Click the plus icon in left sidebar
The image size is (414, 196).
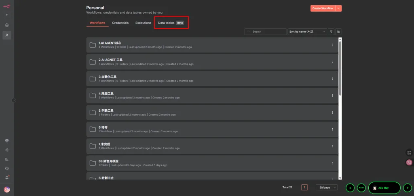(x=7, y=15)
